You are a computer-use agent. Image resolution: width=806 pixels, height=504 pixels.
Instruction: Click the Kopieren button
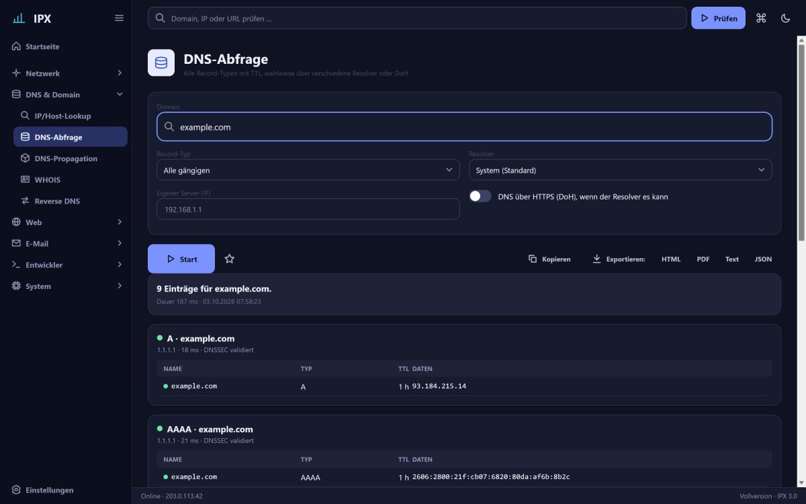tap(549, 259)
